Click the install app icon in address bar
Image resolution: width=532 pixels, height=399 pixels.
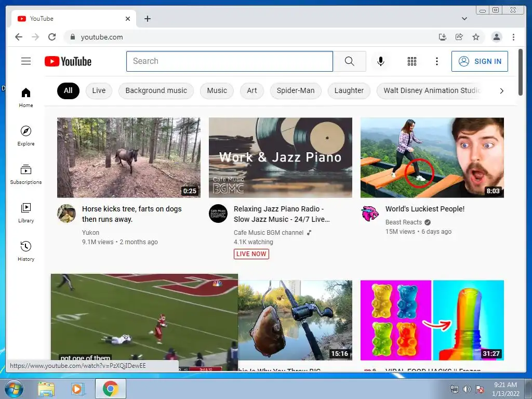[443, 37]
